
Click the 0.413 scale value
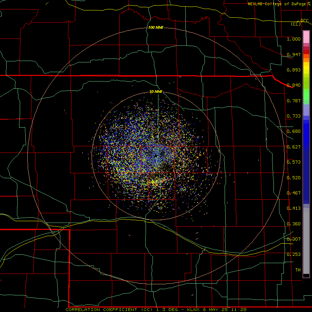(x=294, y=208)
